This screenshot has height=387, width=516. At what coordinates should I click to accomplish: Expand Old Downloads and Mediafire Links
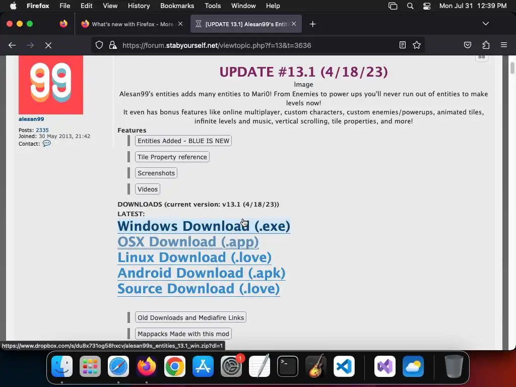pos(190,317)
